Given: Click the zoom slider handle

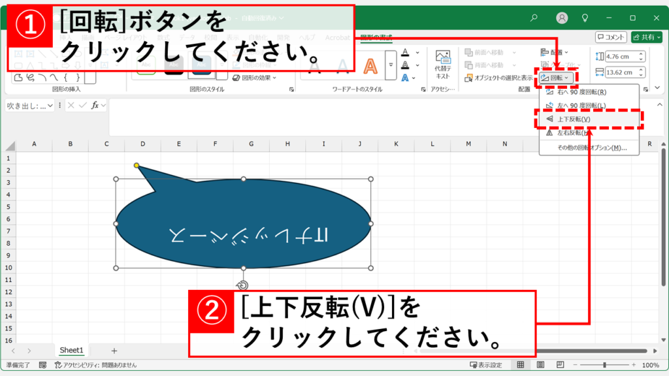Looking at the screenshot, I should [604, 365].
